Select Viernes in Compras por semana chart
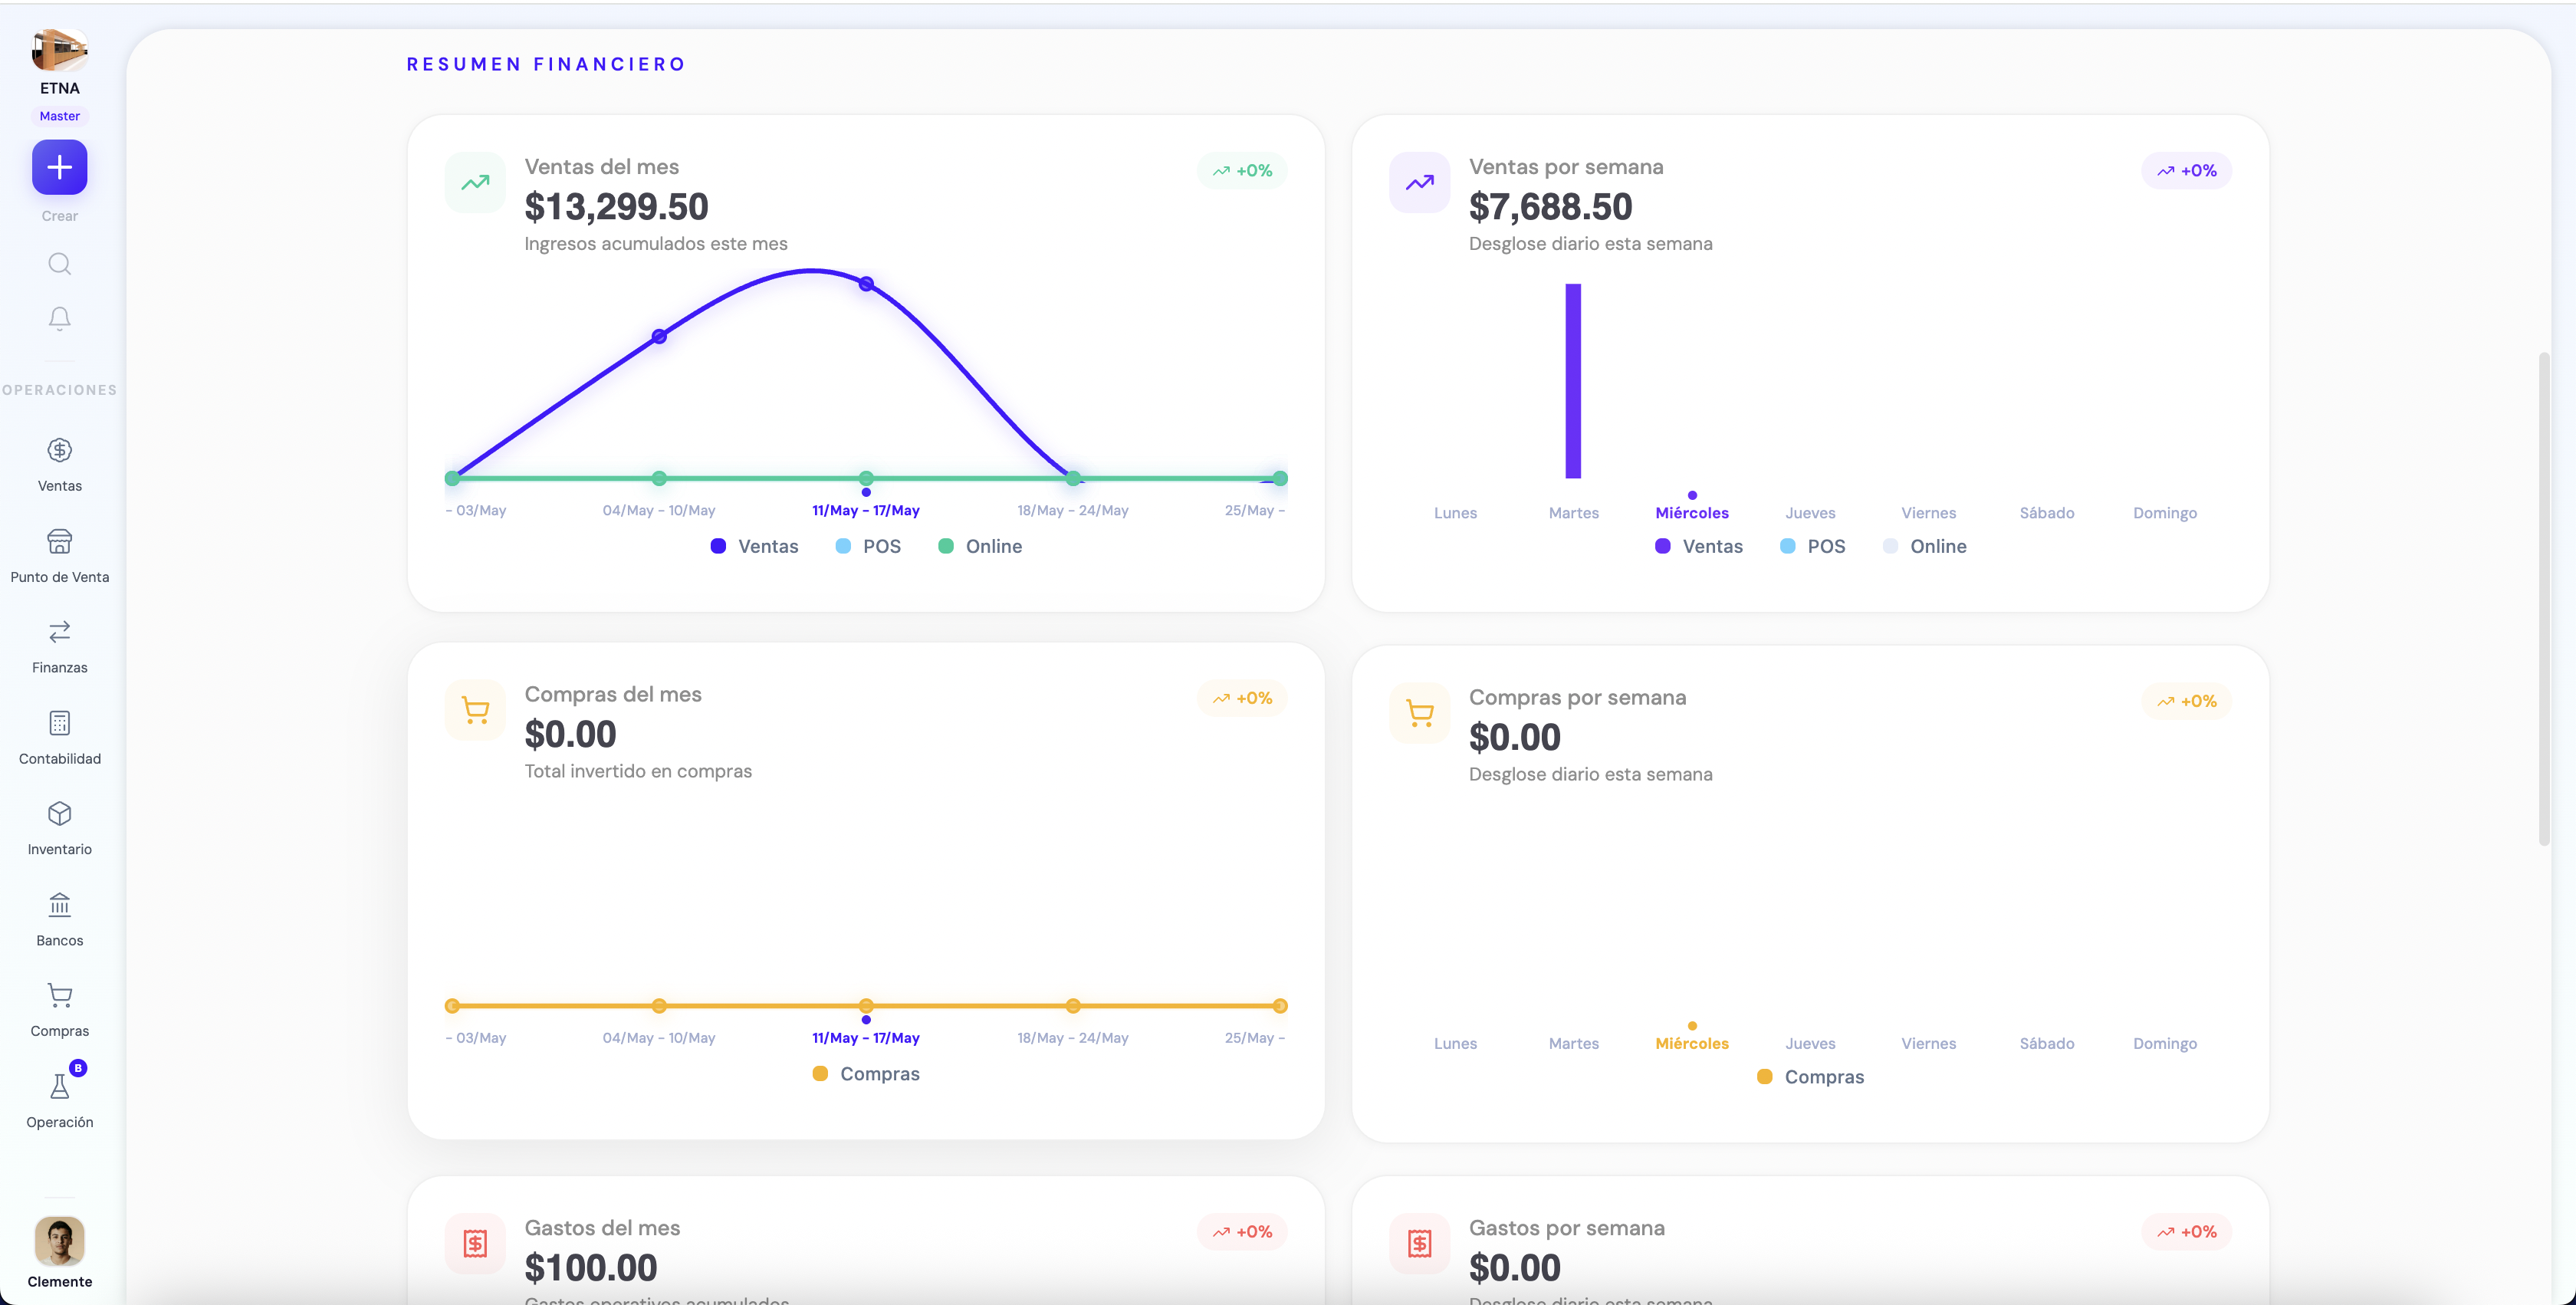 1928,1043
